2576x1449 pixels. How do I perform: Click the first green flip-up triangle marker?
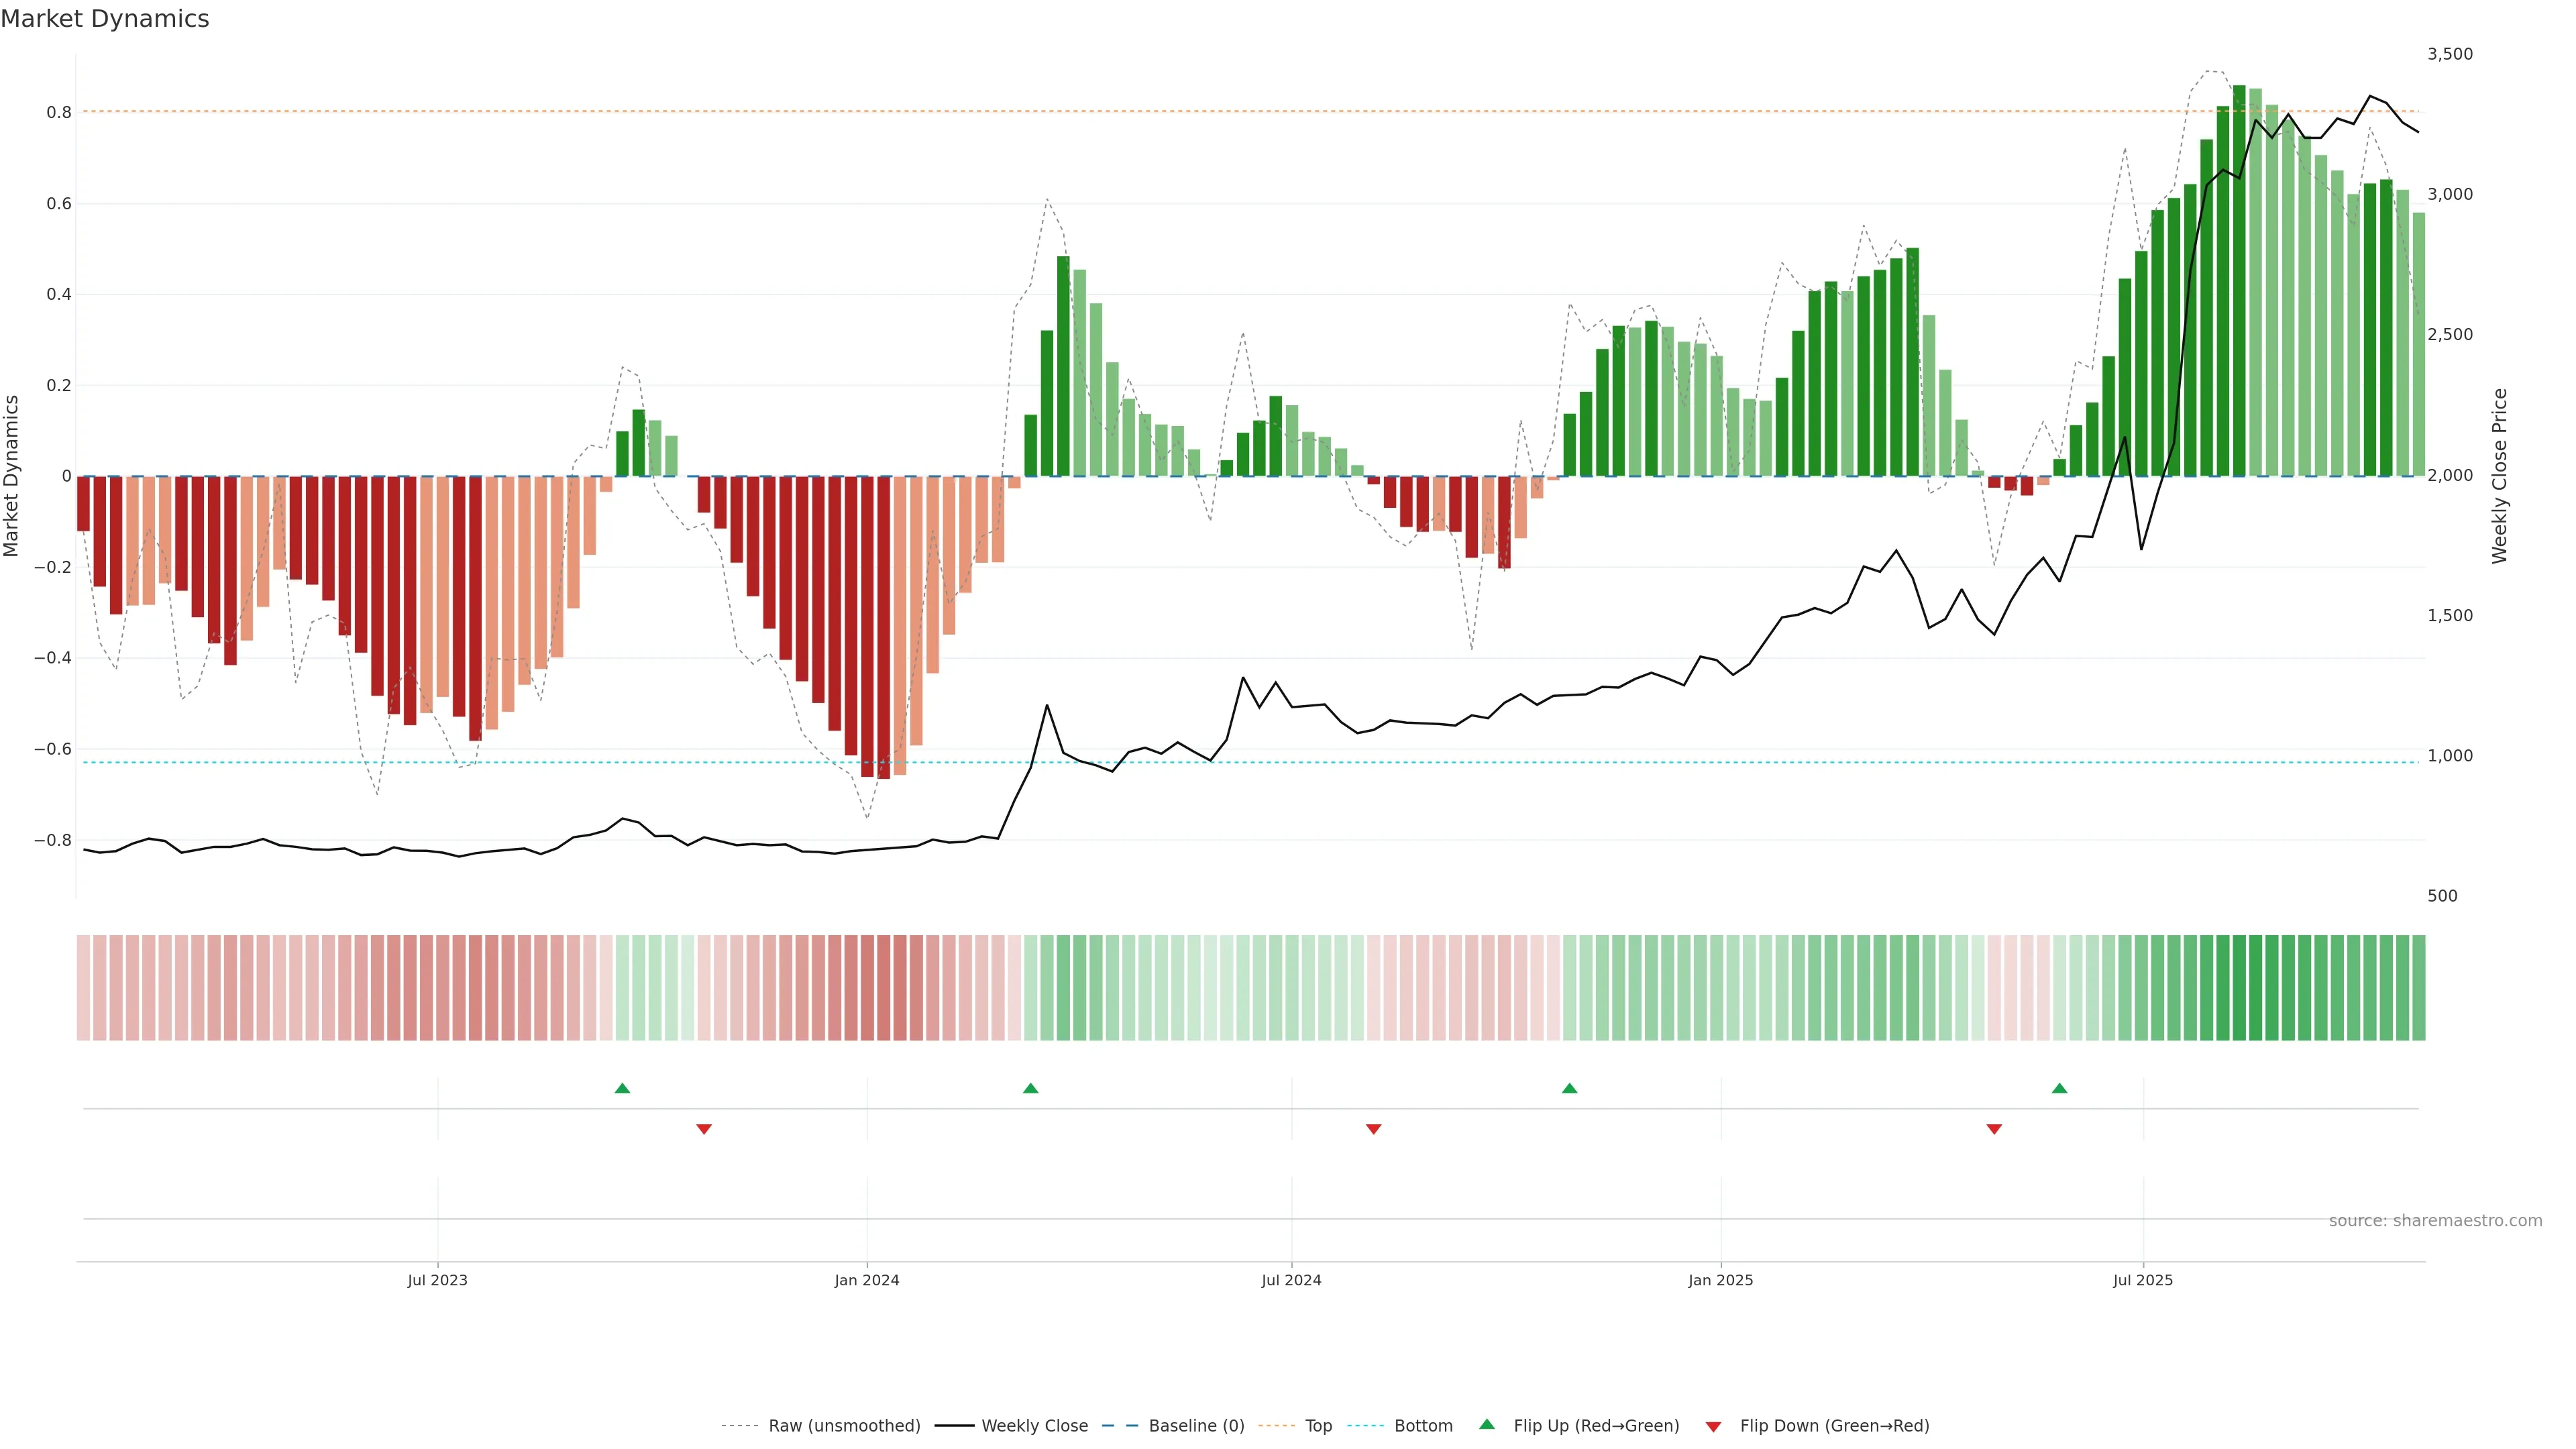click(x=622, y=1088)
